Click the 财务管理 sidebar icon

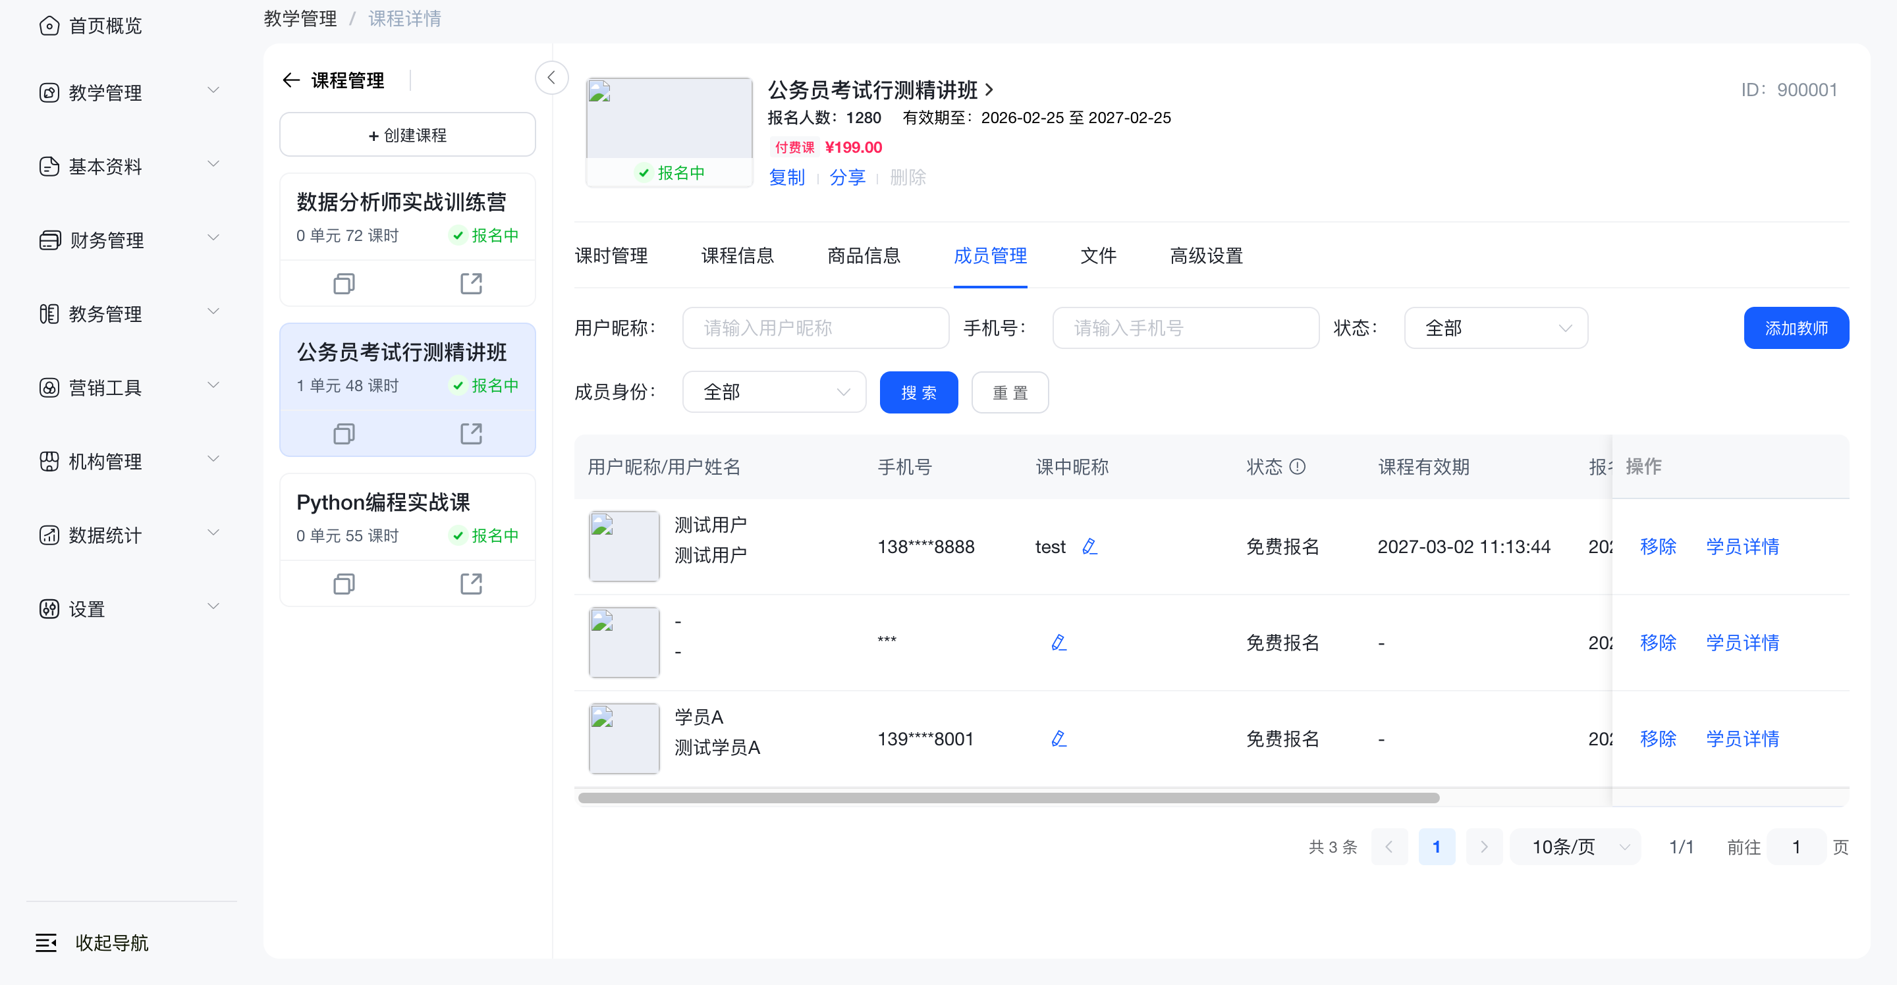point(49,240)
